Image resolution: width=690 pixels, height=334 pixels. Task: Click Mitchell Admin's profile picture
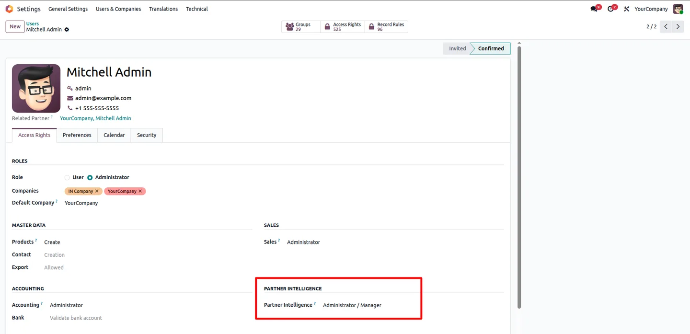coord(36,88)
